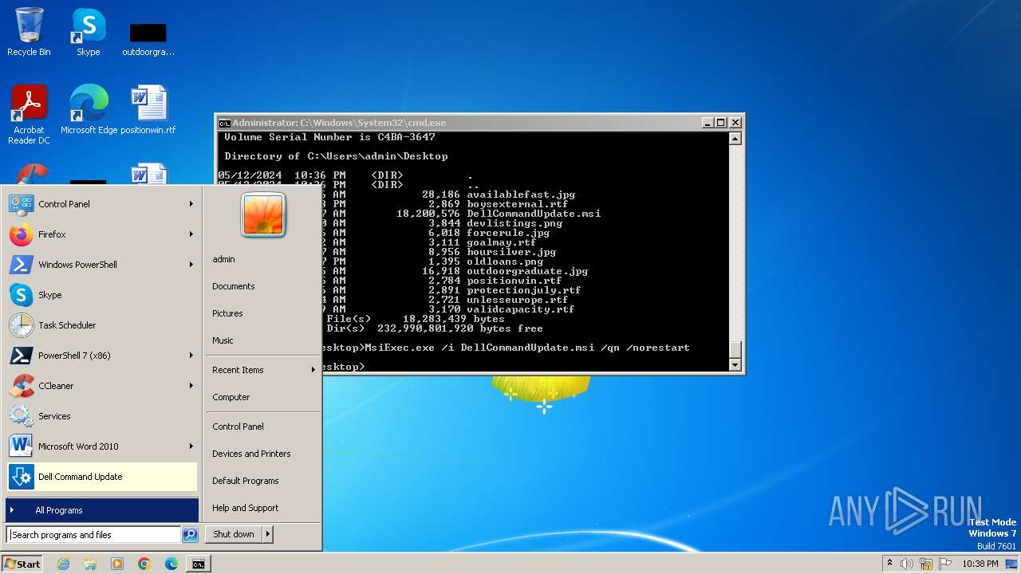Launch Dell Command Update from Start menu

click(101, 477)
